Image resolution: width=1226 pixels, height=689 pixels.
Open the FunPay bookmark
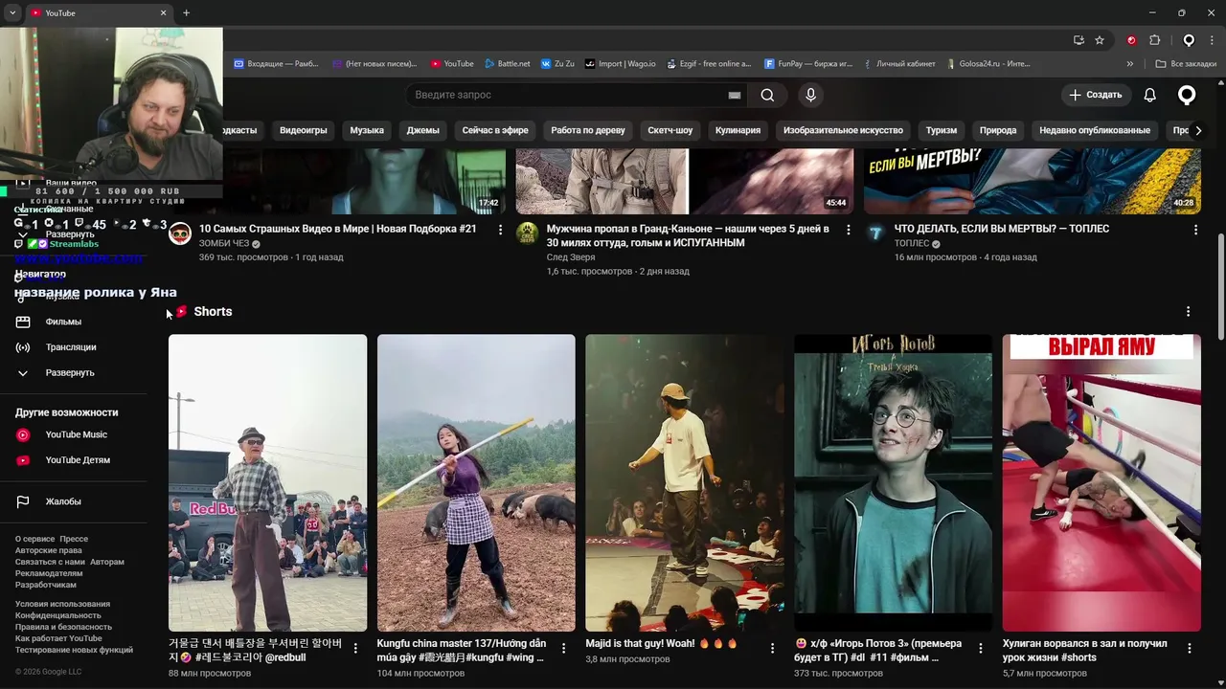tap(808, 64)
